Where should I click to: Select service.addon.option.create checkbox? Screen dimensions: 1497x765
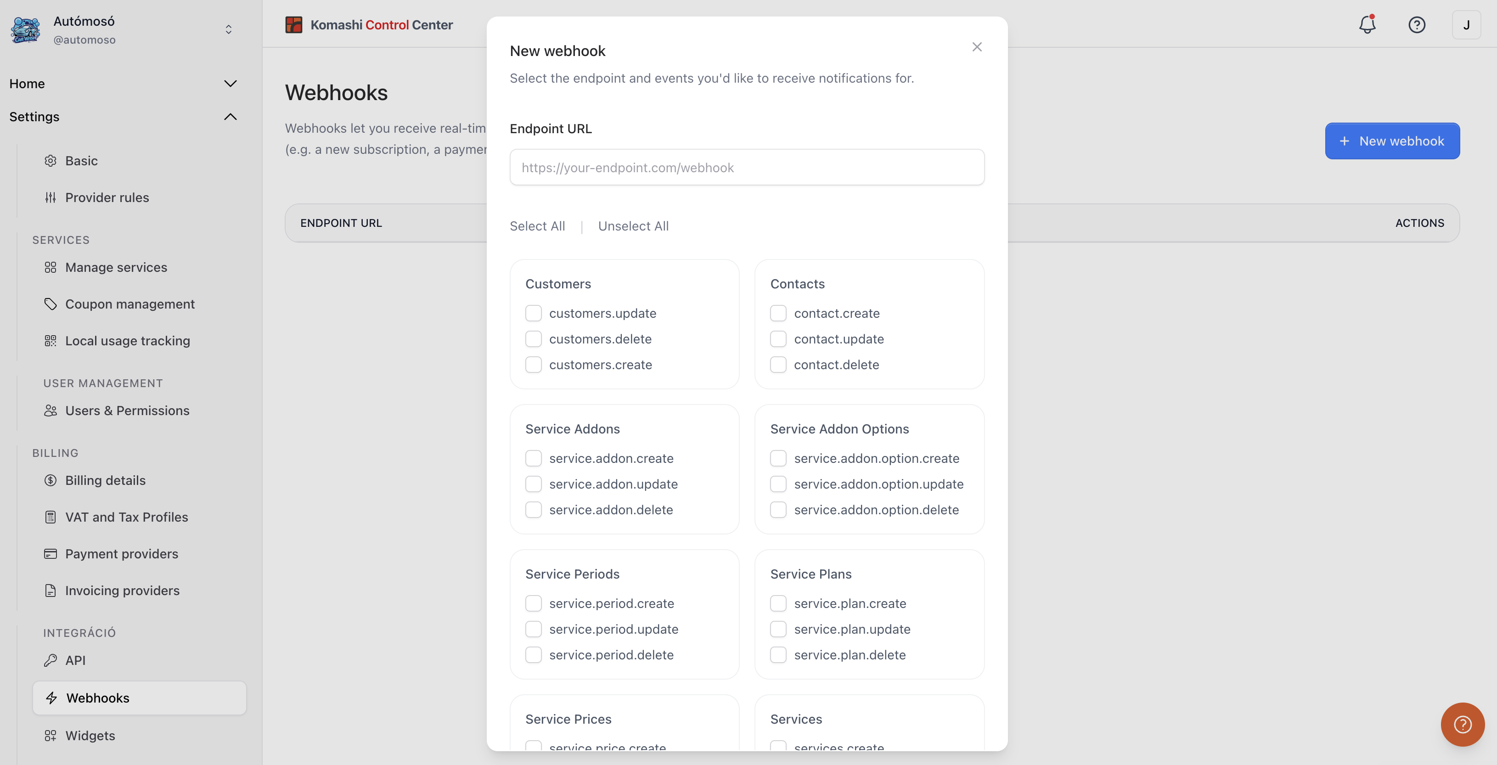[778, 458]
